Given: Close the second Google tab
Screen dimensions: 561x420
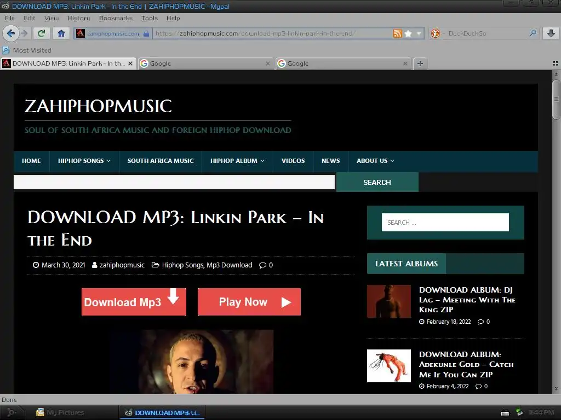Looking at the screenshot, I should [405, 63].
